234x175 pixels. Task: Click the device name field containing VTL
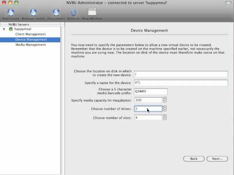point(181,83)
